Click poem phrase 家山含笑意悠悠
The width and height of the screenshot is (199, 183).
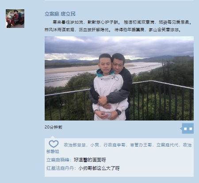tap(165, 30)
